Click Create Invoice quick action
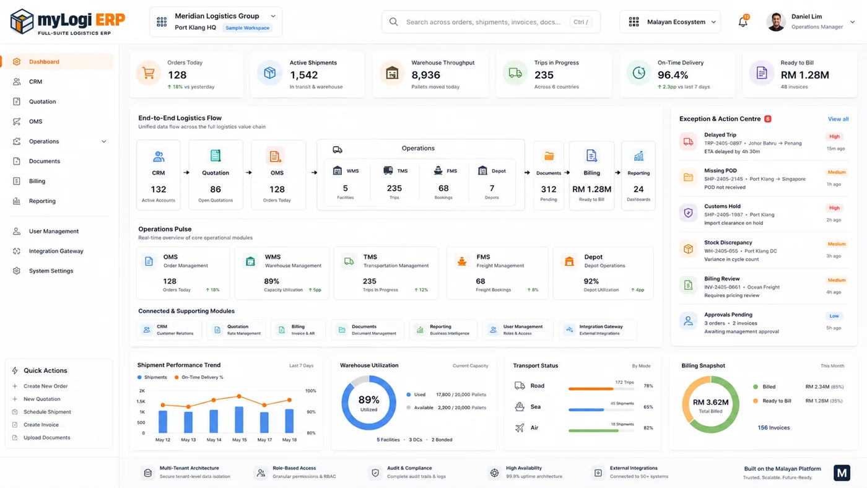This screenshot has width=867, height=488. point(41,425)
